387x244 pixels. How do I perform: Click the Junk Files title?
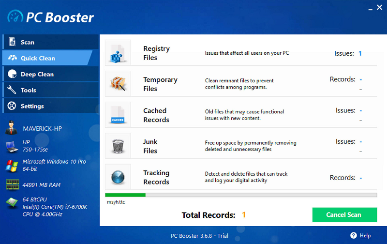(x=150, y=146)
